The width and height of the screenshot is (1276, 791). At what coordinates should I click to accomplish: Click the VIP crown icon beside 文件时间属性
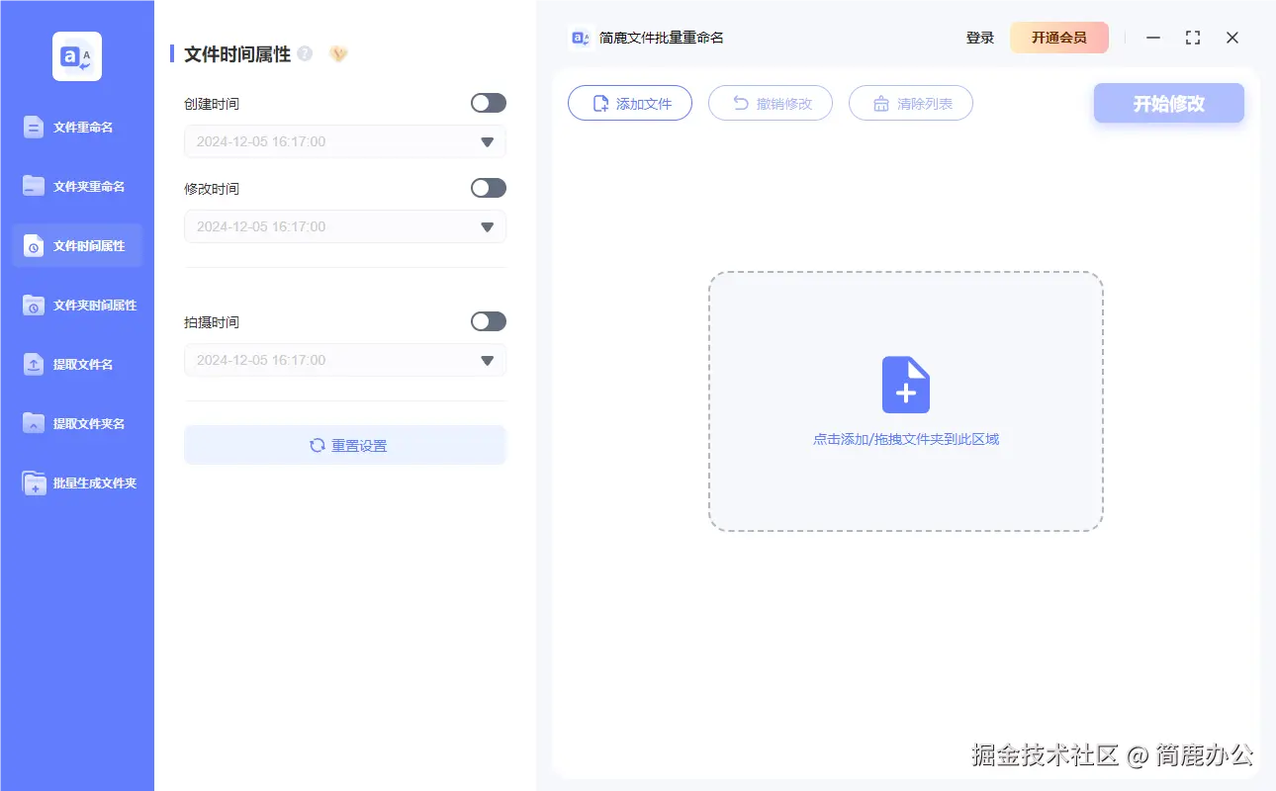337,53
